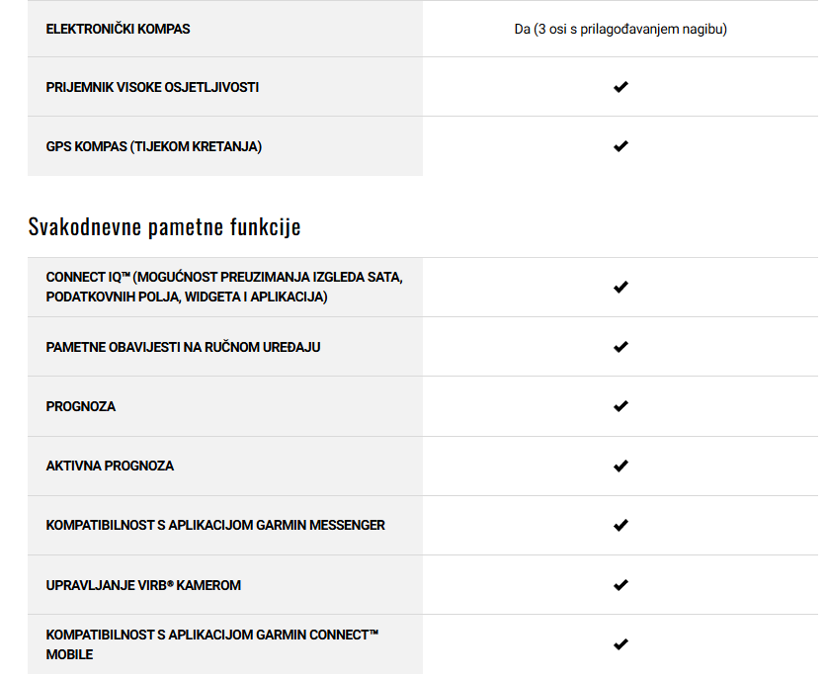Click the Prognoza row checkmark
The image size is (827, 680).
(x=620, y=406)
